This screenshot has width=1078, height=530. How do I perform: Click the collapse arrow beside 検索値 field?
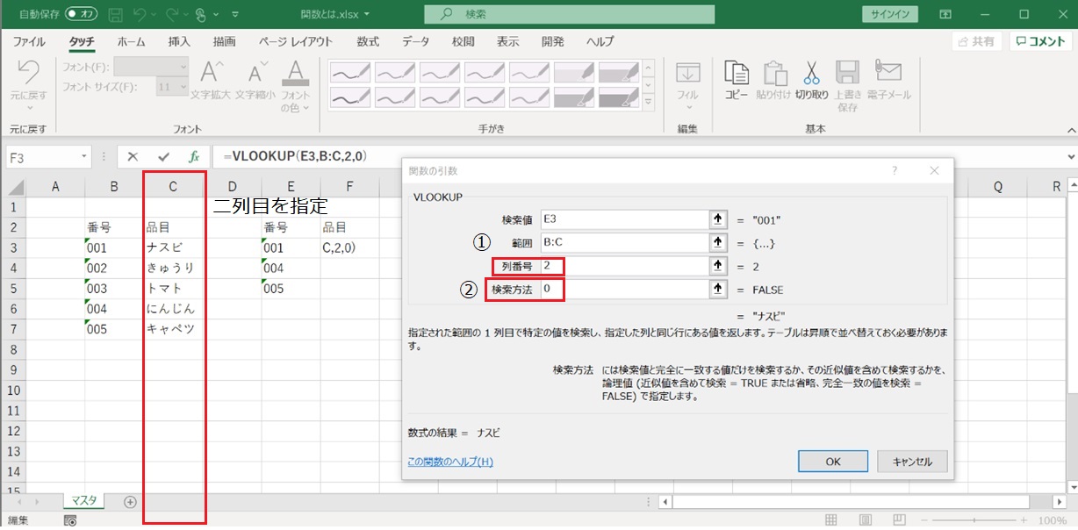click(x=719, y=218)
